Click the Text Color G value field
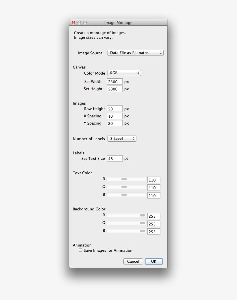 pyautogui.click(x=154, y=188)
